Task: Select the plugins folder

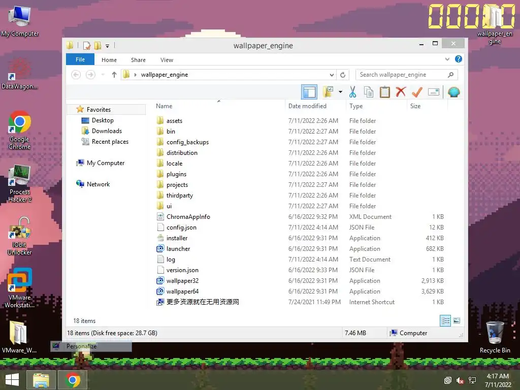Action: (x=176, y=174)
